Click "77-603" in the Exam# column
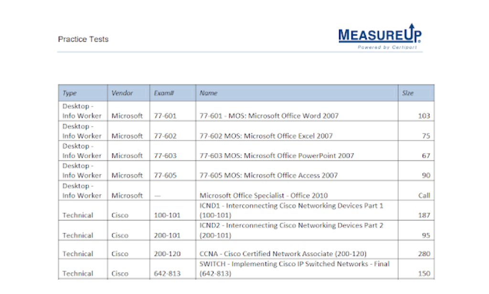The image size is (489, 294). point(165,156)
